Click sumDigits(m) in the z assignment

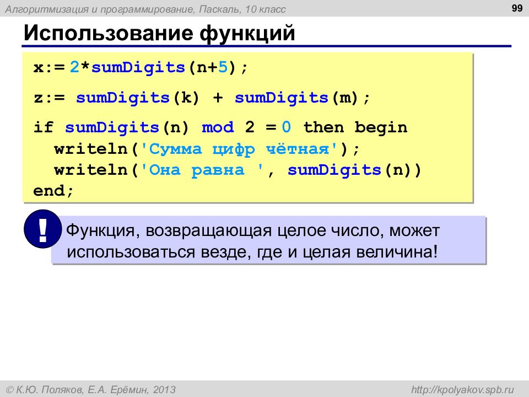coord(296,98)
